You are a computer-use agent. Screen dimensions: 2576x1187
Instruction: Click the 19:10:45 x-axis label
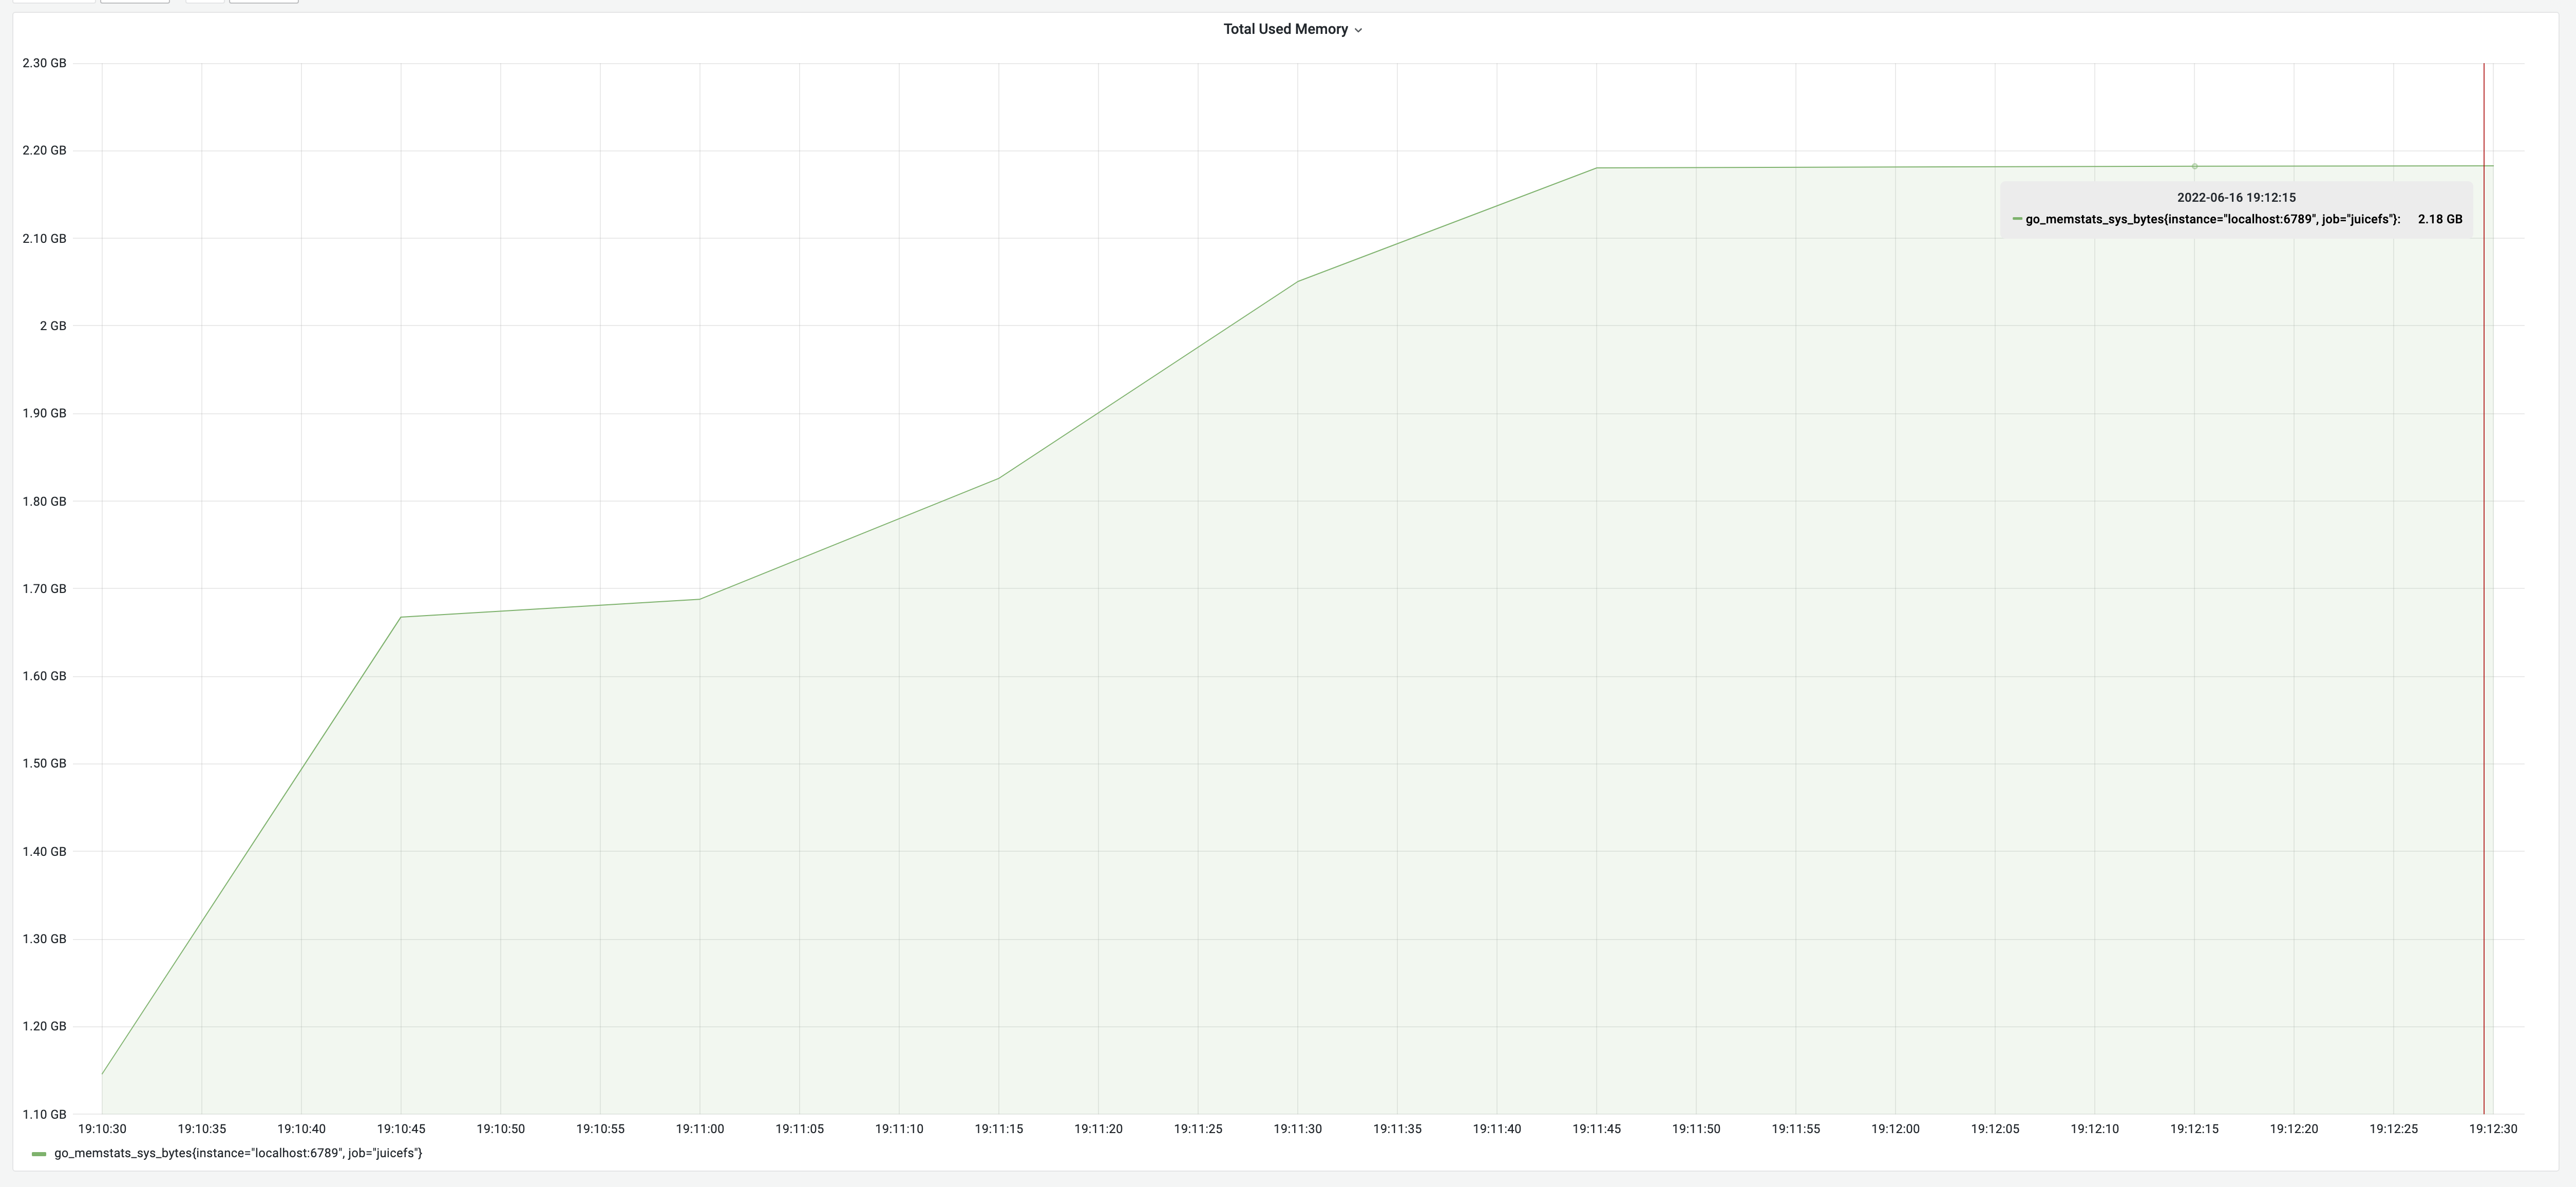(401, 1129)
